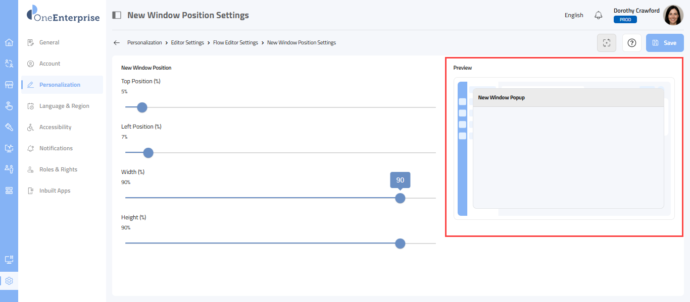Navigate to Flow Editor Settings breadcrumb
The image size is (690, 302).
235,43
